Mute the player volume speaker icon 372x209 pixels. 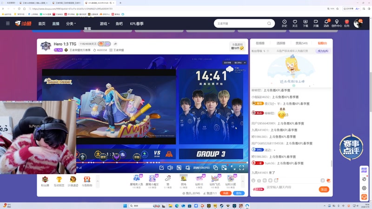(170, 168)
